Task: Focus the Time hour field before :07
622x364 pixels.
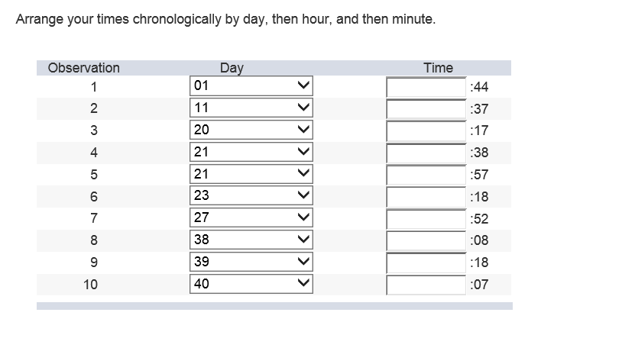Action: 427,285
